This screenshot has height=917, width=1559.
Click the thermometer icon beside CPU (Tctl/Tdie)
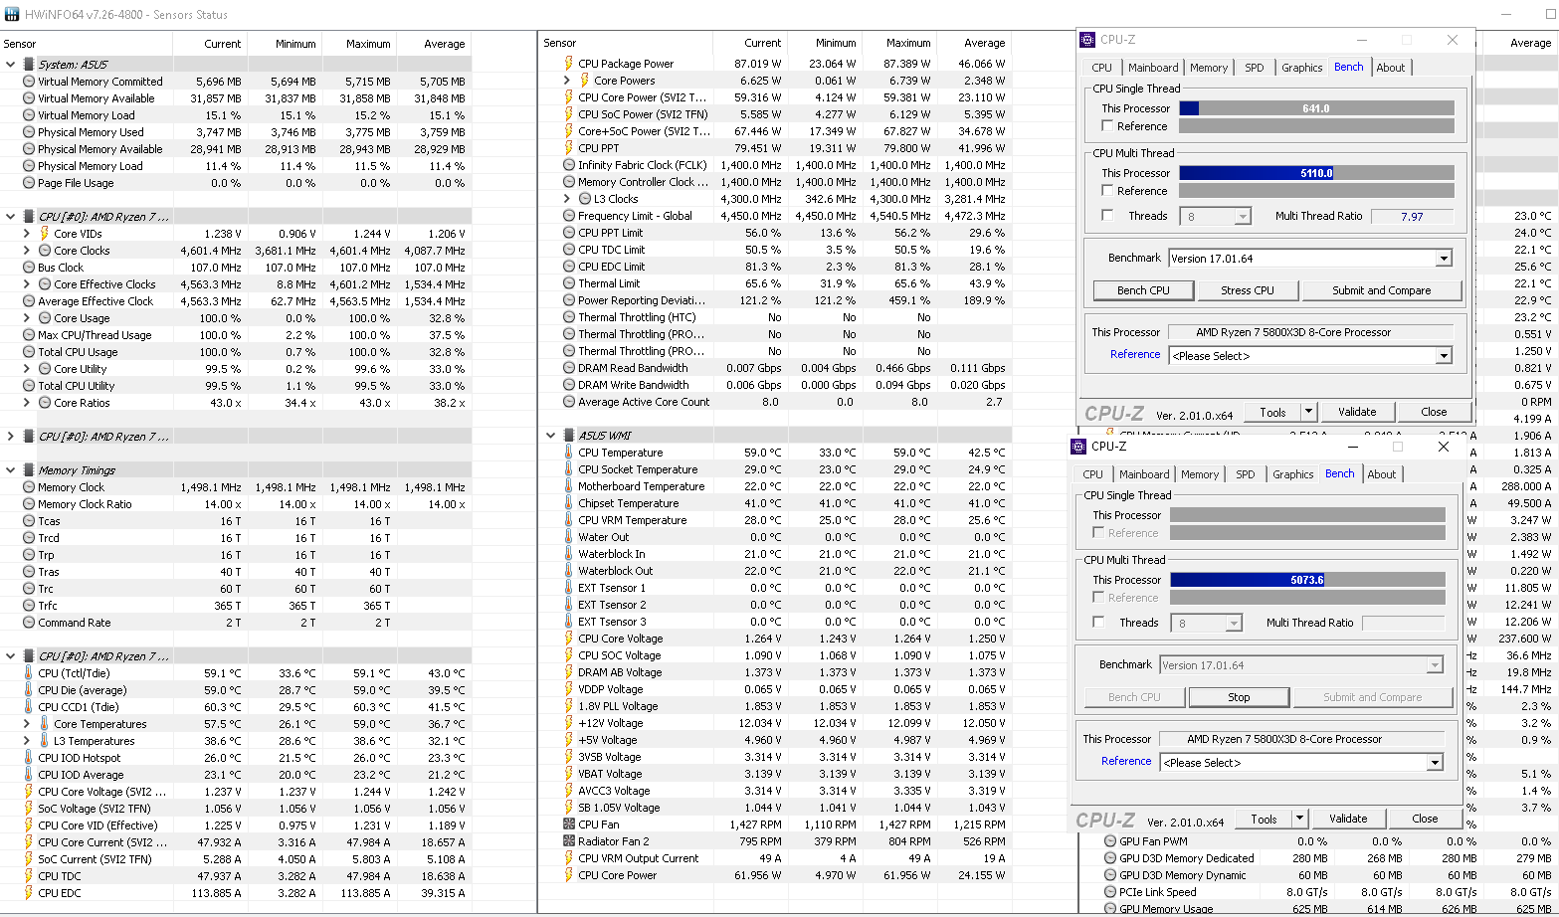pos(29,673)
